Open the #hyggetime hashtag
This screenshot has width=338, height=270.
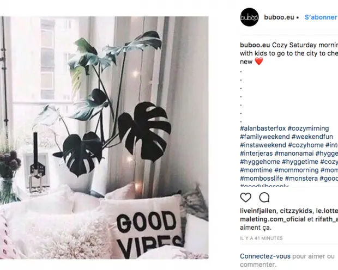point(300,162)
